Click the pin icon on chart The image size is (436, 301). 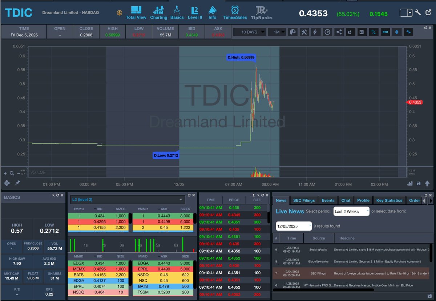coord(17,183)
